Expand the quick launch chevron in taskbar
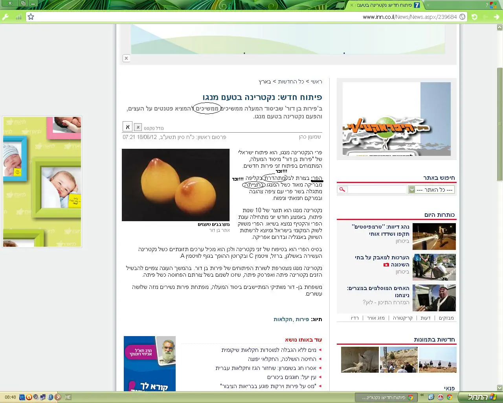The image size is (503, 403). [x=422, y=395]
